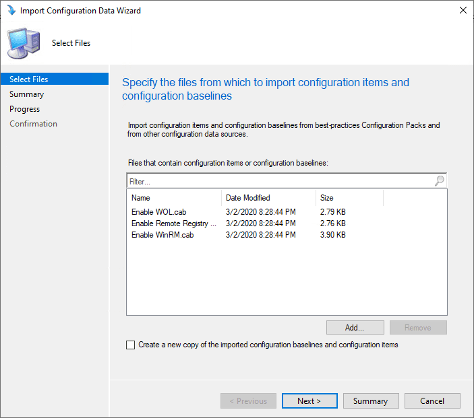
Task: Cancel the import wizard
Action: [x=432, y=400]
